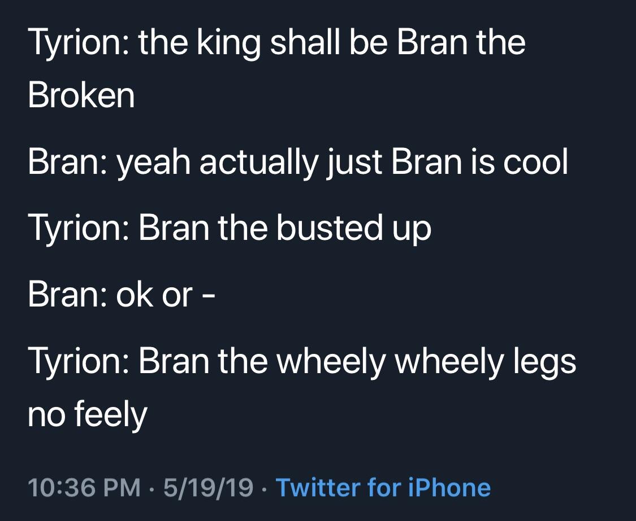Click the first line starting 'Tyrion: the king'

(x=276, y=42)
